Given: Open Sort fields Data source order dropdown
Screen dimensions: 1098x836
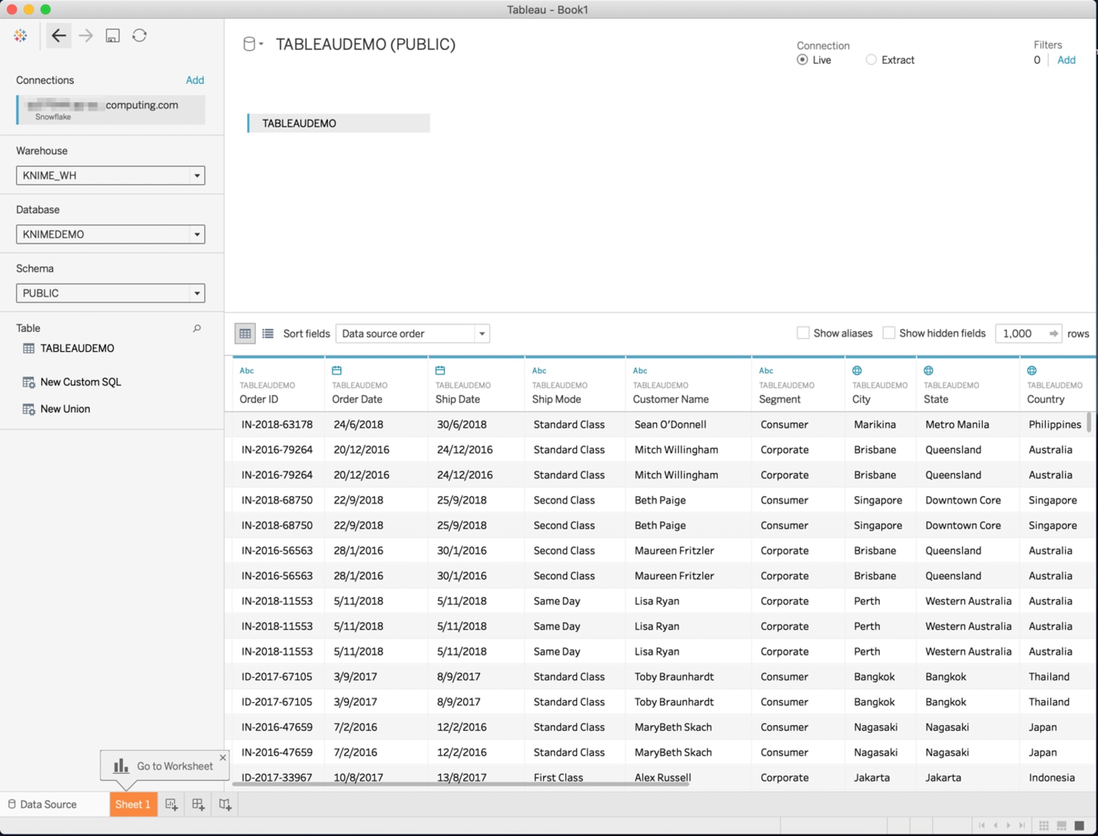Looking at the screenshot, I should coord(413,333).
